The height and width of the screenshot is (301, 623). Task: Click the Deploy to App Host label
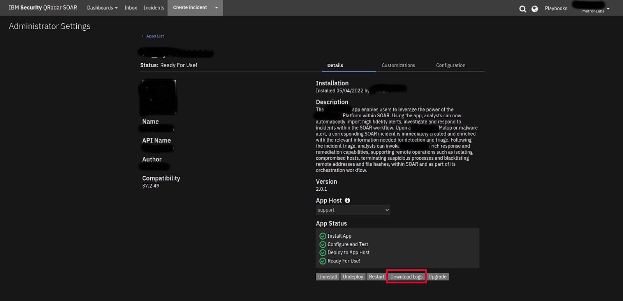pyautogui.click(x=348, y=252)
